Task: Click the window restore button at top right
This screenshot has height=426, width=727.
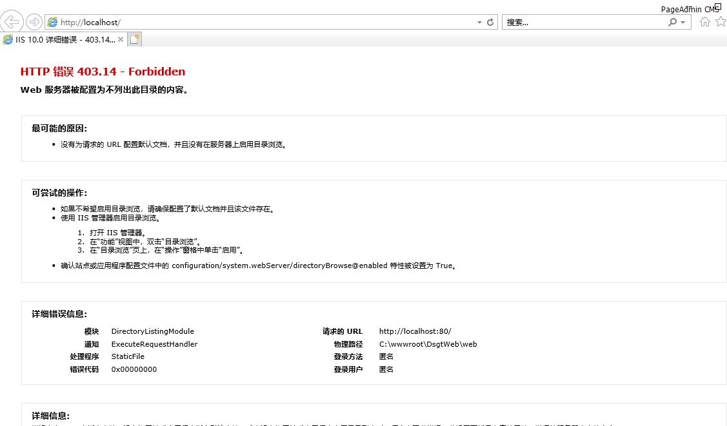Action: click(717, 6)
